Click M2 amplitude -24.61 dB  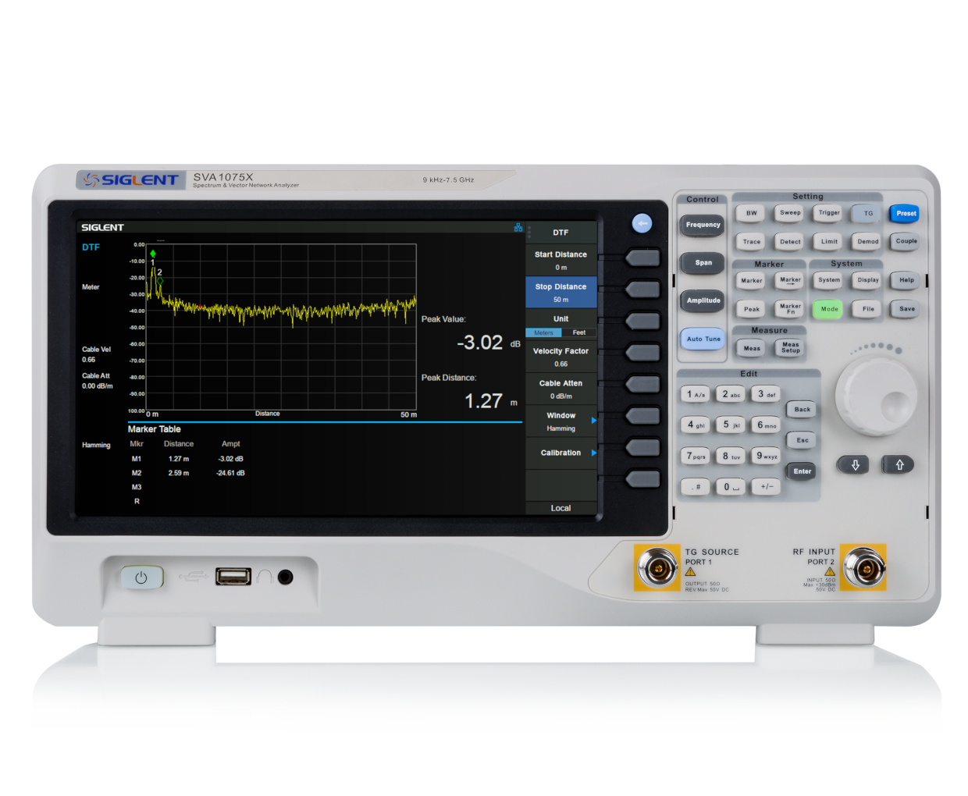tap(230, 473)
